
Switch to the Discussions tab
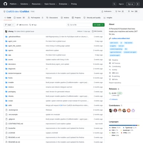point(52,18)
